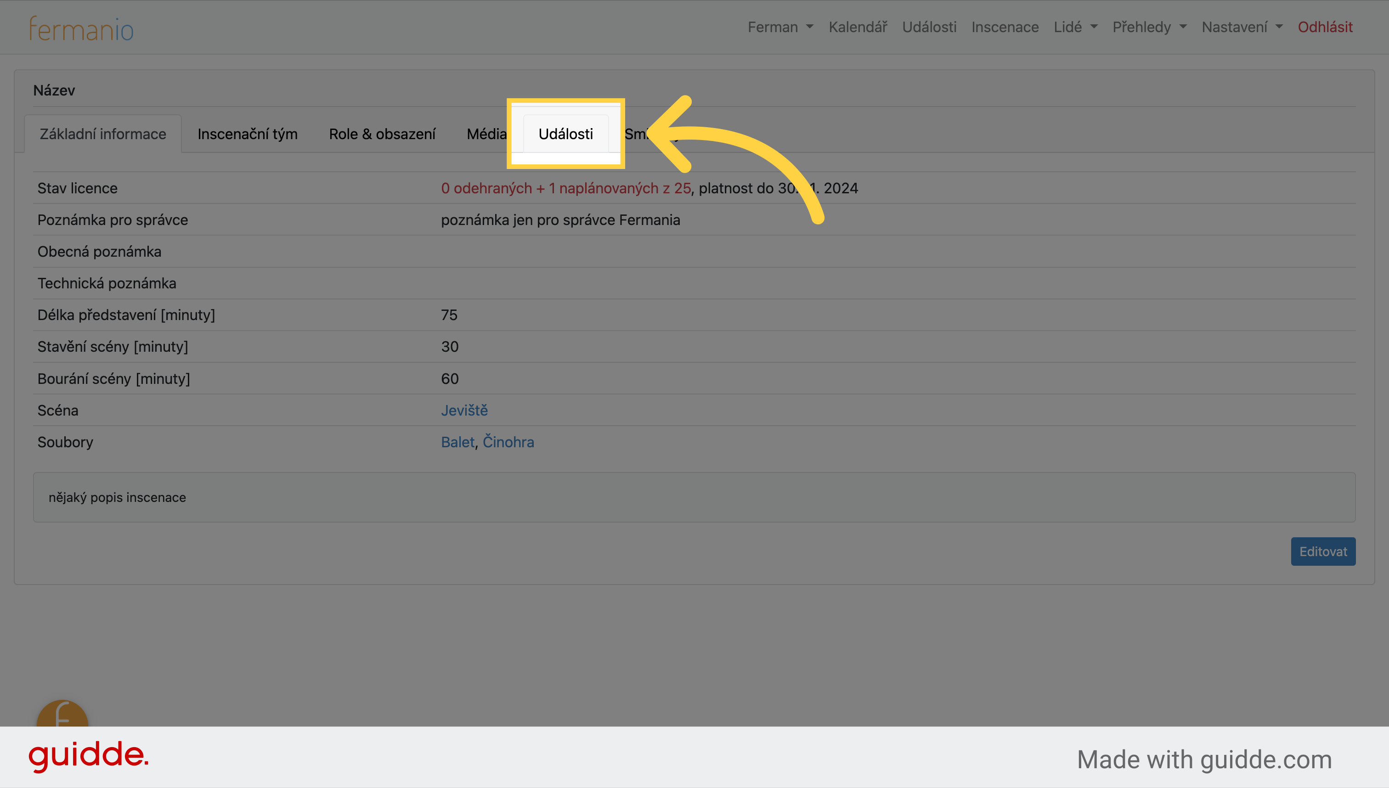Click the 'Technická poznámka' row label

point(107,283)
